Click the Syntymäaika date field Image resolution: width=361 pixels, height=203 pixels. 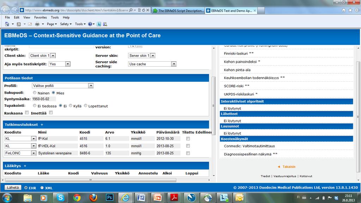44,99
